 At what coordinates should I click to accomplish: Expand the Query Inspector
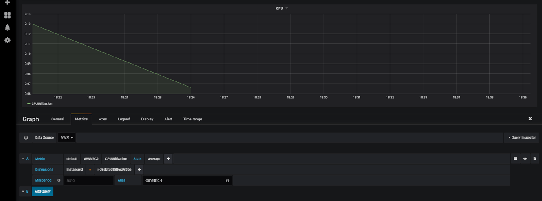pyautogui.click(x=521, y=138)
